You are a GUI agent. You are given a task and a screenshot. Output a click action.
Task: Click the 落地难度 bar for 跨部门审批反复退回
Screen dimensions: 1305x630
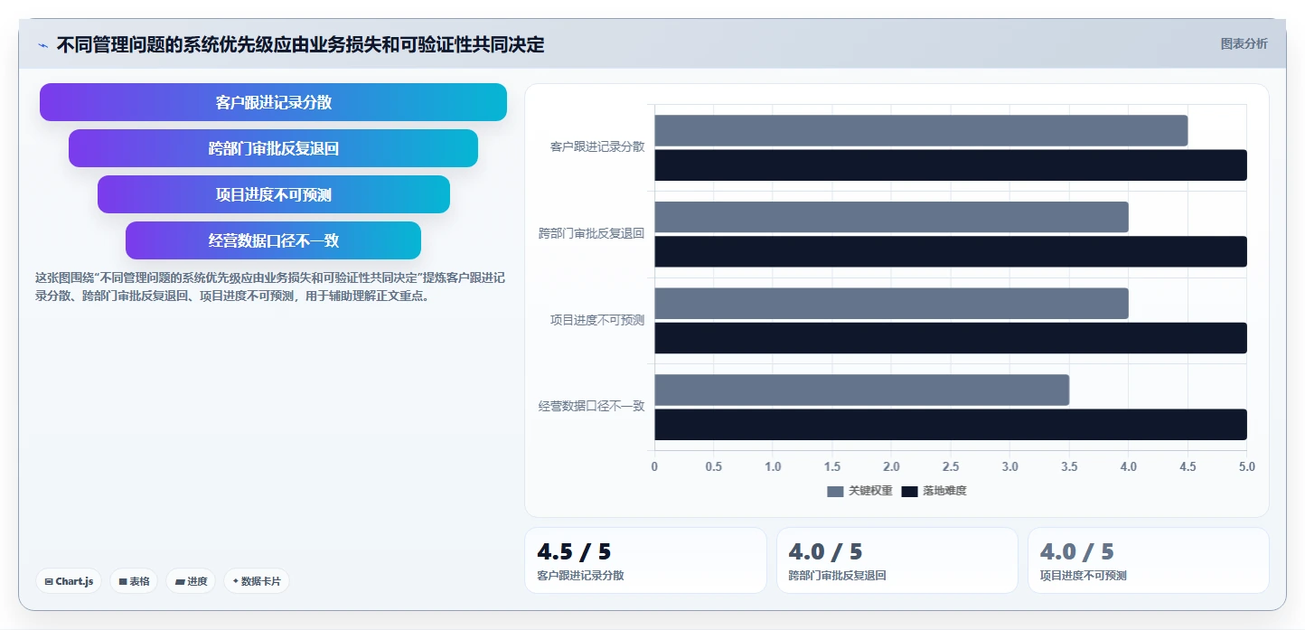951,251
